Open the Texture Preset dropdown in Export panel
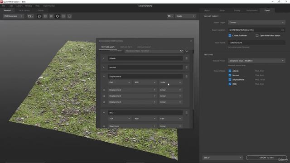The image size is (290, 163). (256, 61)
